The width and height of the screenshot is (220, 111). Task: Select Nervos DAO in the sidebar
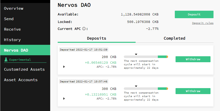point(16,50)
